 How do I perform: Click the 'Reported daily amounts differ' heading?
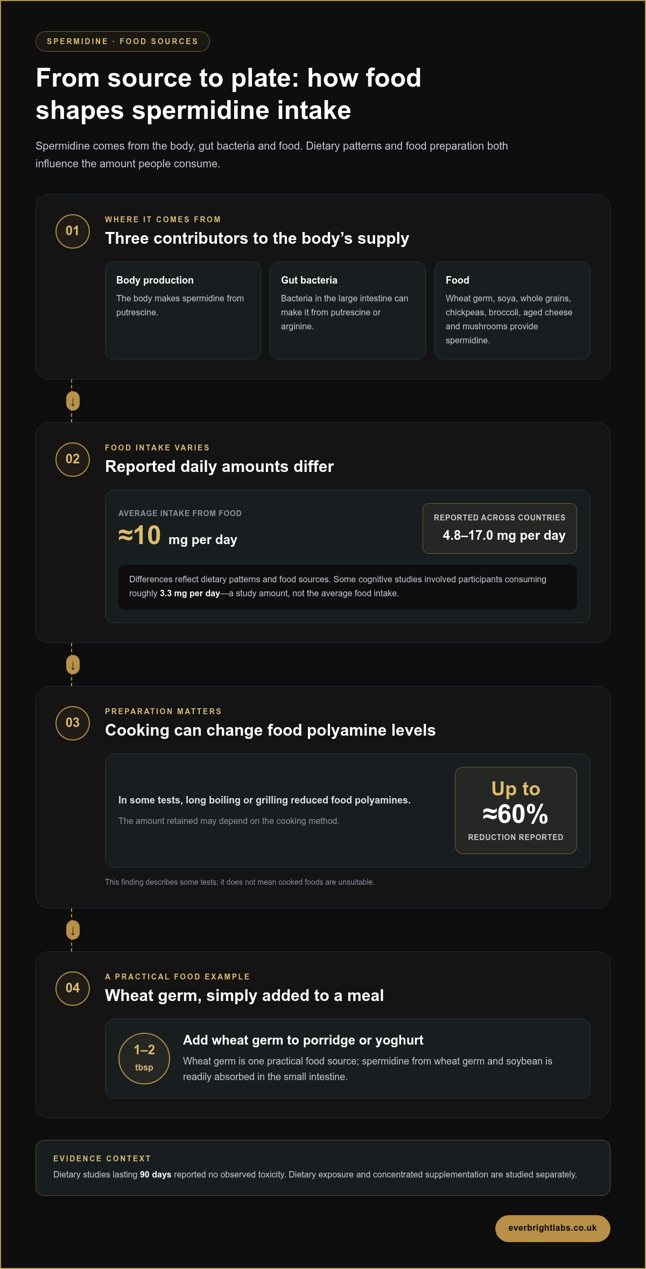click(x=219, y=467)
